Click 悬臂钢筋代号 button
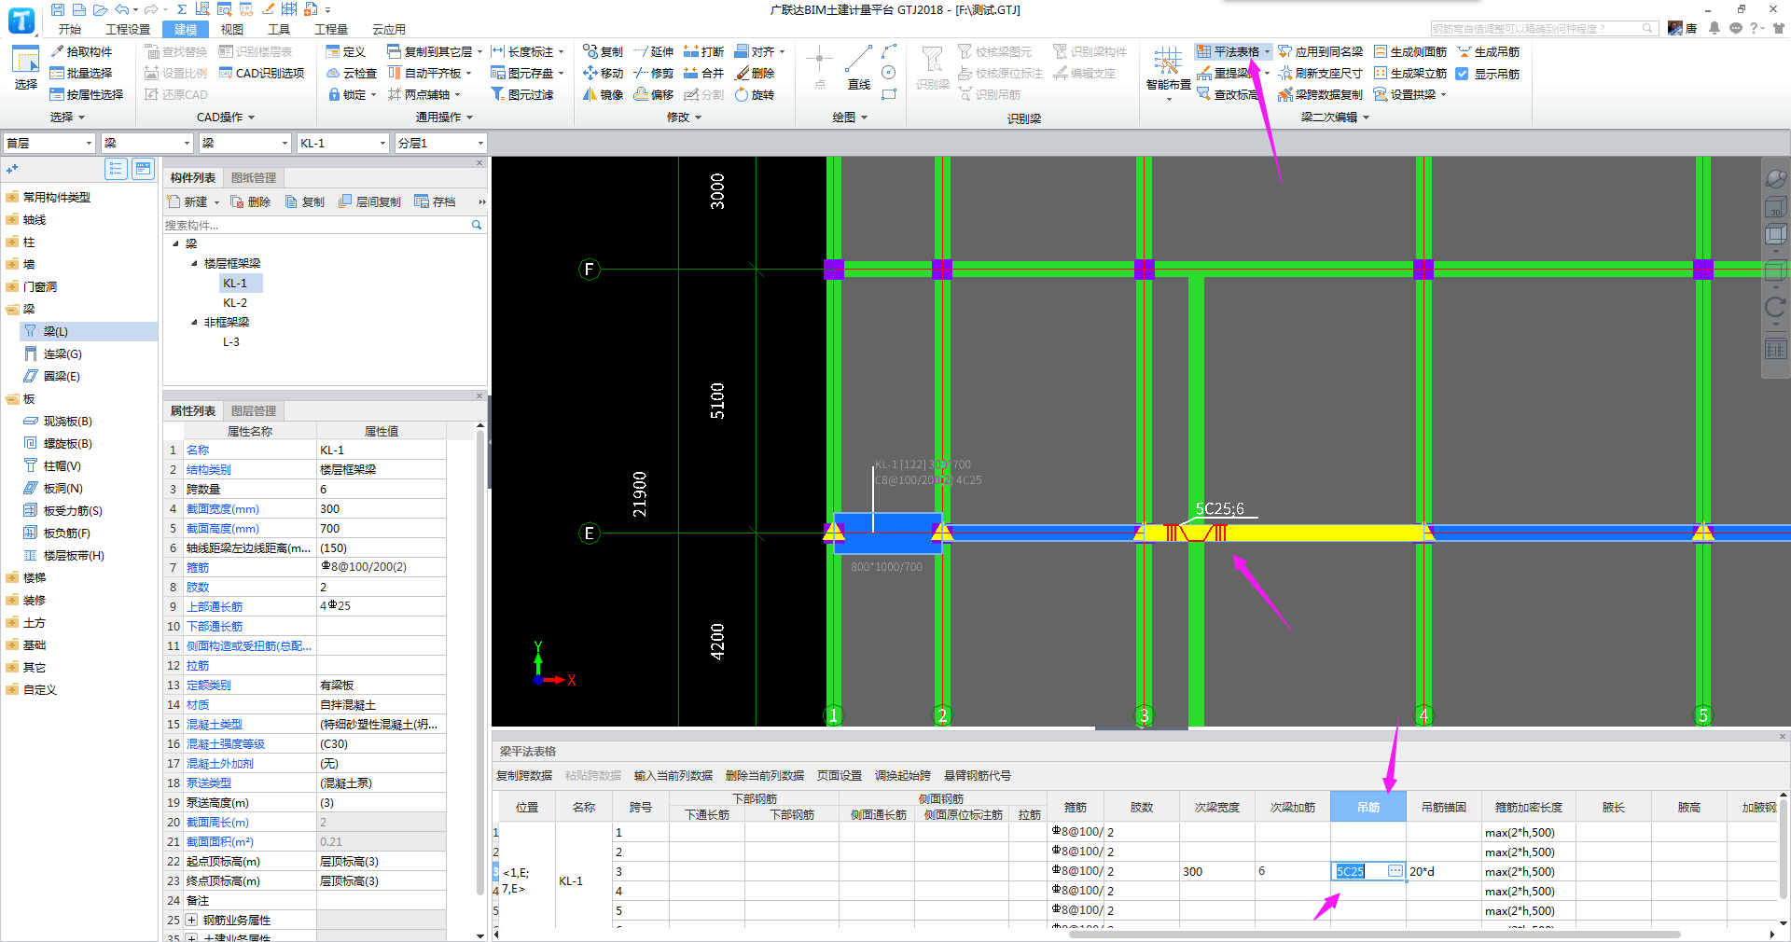This screenshot has width=1791, height=942. [x=978, y=776]
